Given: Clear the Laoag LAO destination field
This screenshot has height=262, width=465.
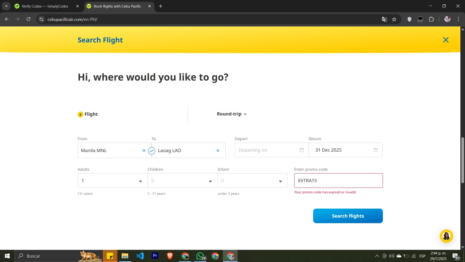Looking at the screenshot, I should point(218,151).
